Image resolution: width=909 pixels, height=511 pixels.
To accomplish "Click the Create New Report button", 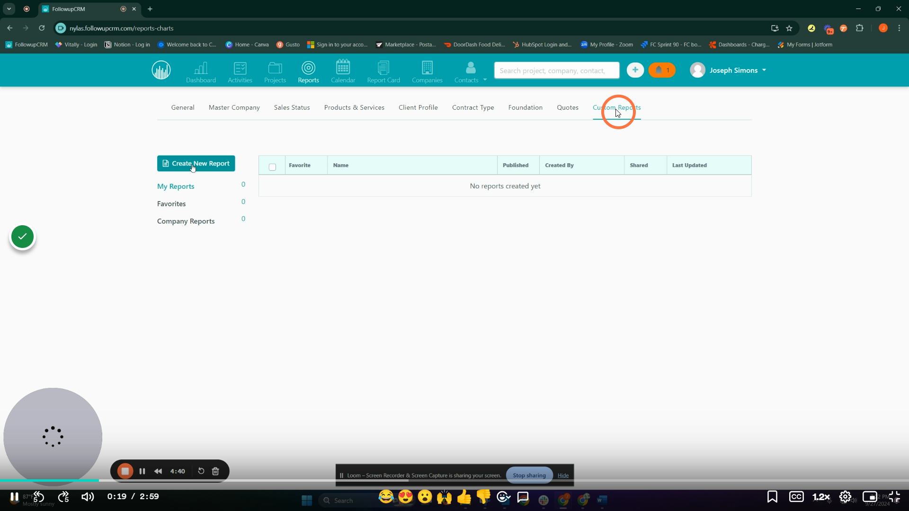I will point(196,163).
